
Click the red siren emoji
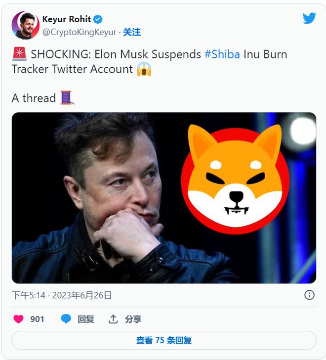[19, 54]
